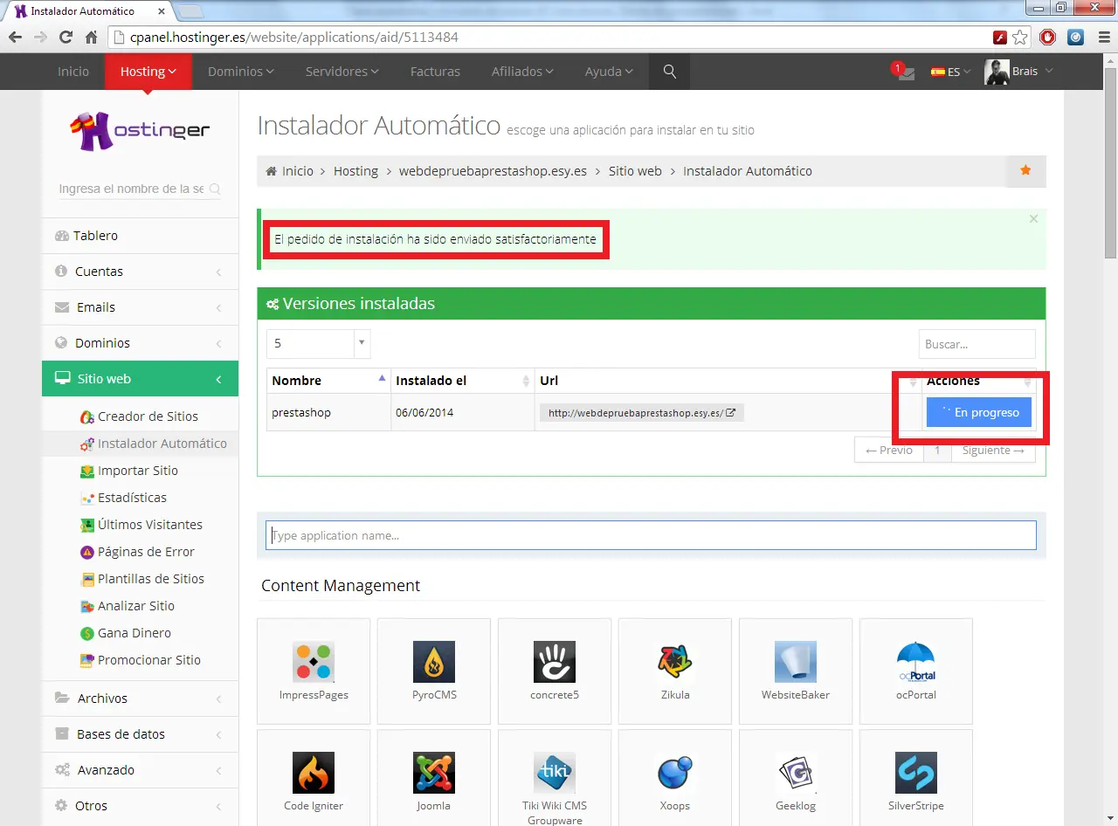Open Gana Dinero in the sidebar
1118x826 pixels.
[126, 633]
